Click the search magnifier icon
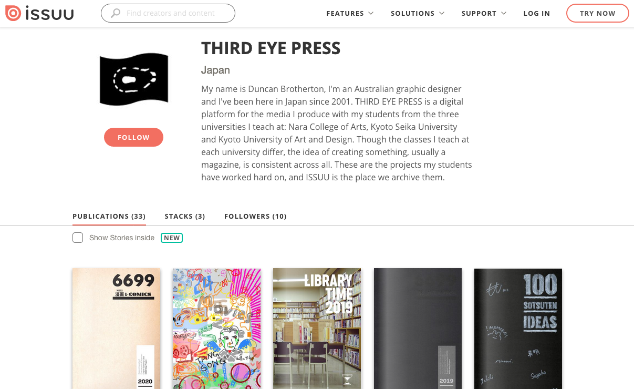 (116, 13)
